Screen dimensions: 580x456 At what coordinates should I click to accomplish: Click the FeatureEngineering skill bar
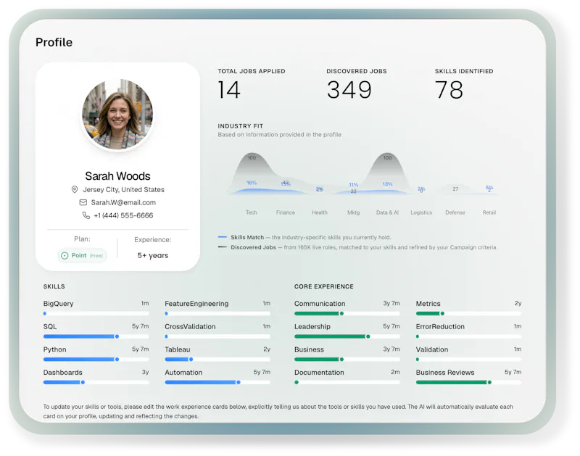click(x=217, y=314)
